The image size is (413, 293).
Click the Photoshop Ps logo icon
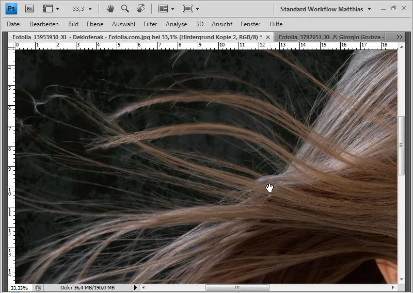[x=11, y=9]
